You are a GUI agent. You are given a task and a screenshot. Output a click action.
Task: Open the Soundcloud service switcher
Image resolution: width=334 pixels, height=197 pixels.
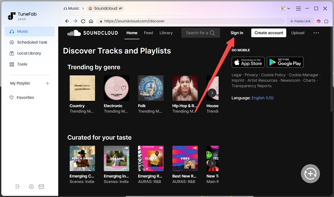106,8
